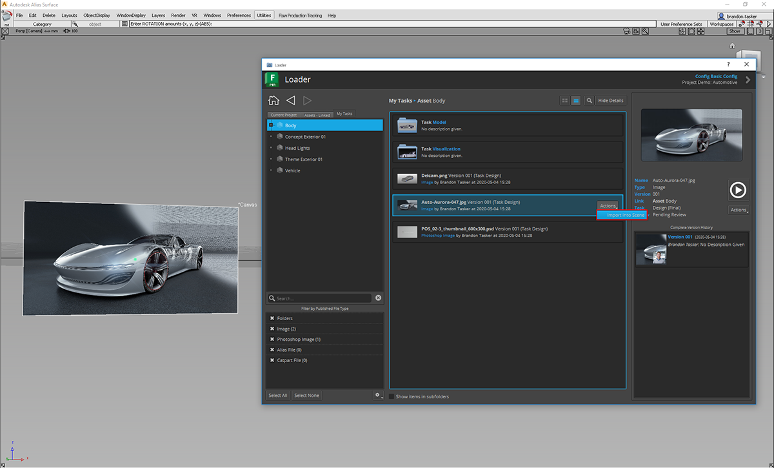This screenshot has height=468, width=774.
Task: Click the viewport home icon above the view cube
Action: click(x=732, y=46)
